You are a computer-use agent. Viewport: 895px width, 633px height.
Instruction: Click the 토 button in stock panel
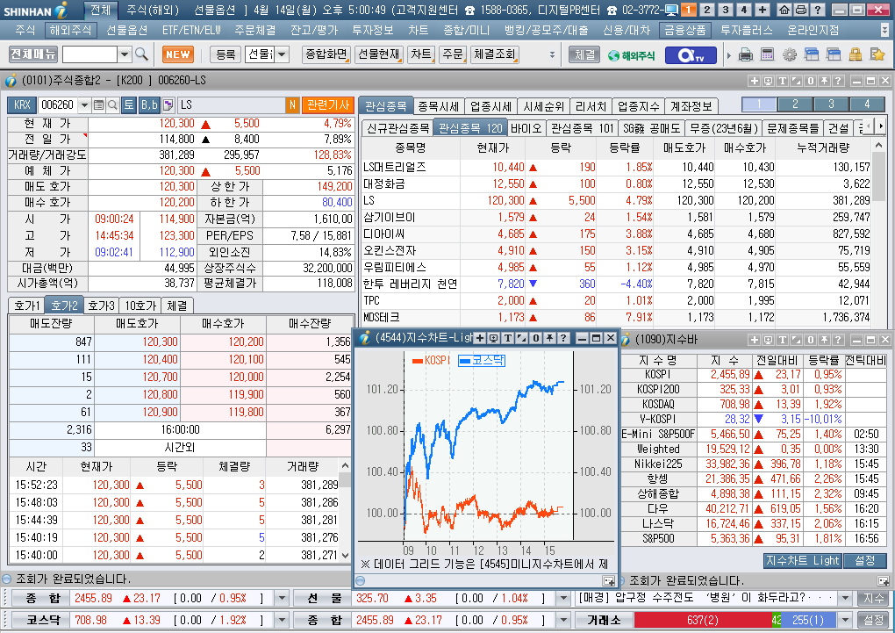point(129,105)
